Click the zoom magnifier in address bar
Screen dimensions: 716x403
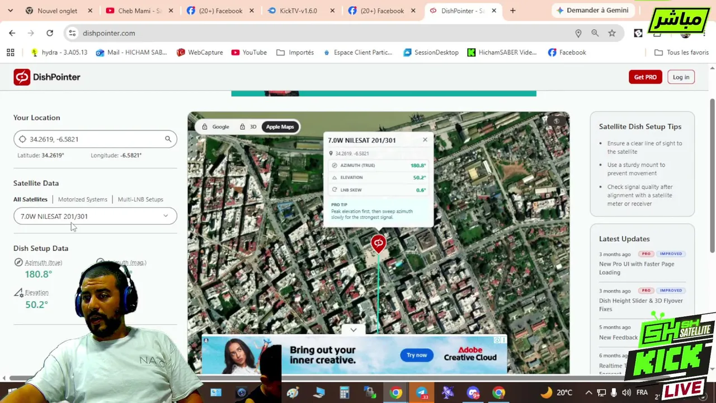click(x=595, y=33)
